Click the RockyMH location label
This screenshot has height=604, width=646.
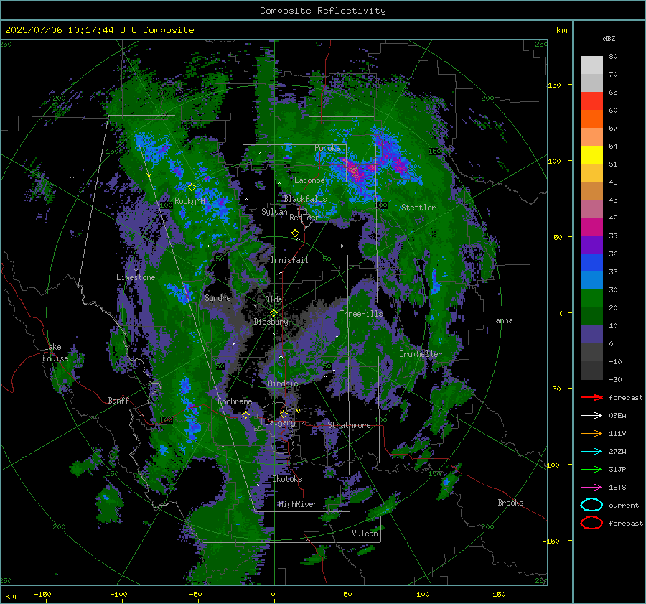pos(189,201)
